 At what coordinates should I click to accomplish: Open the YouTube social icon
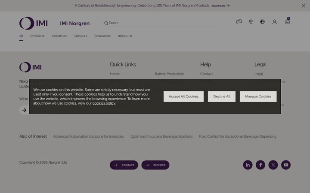[286, 165]
